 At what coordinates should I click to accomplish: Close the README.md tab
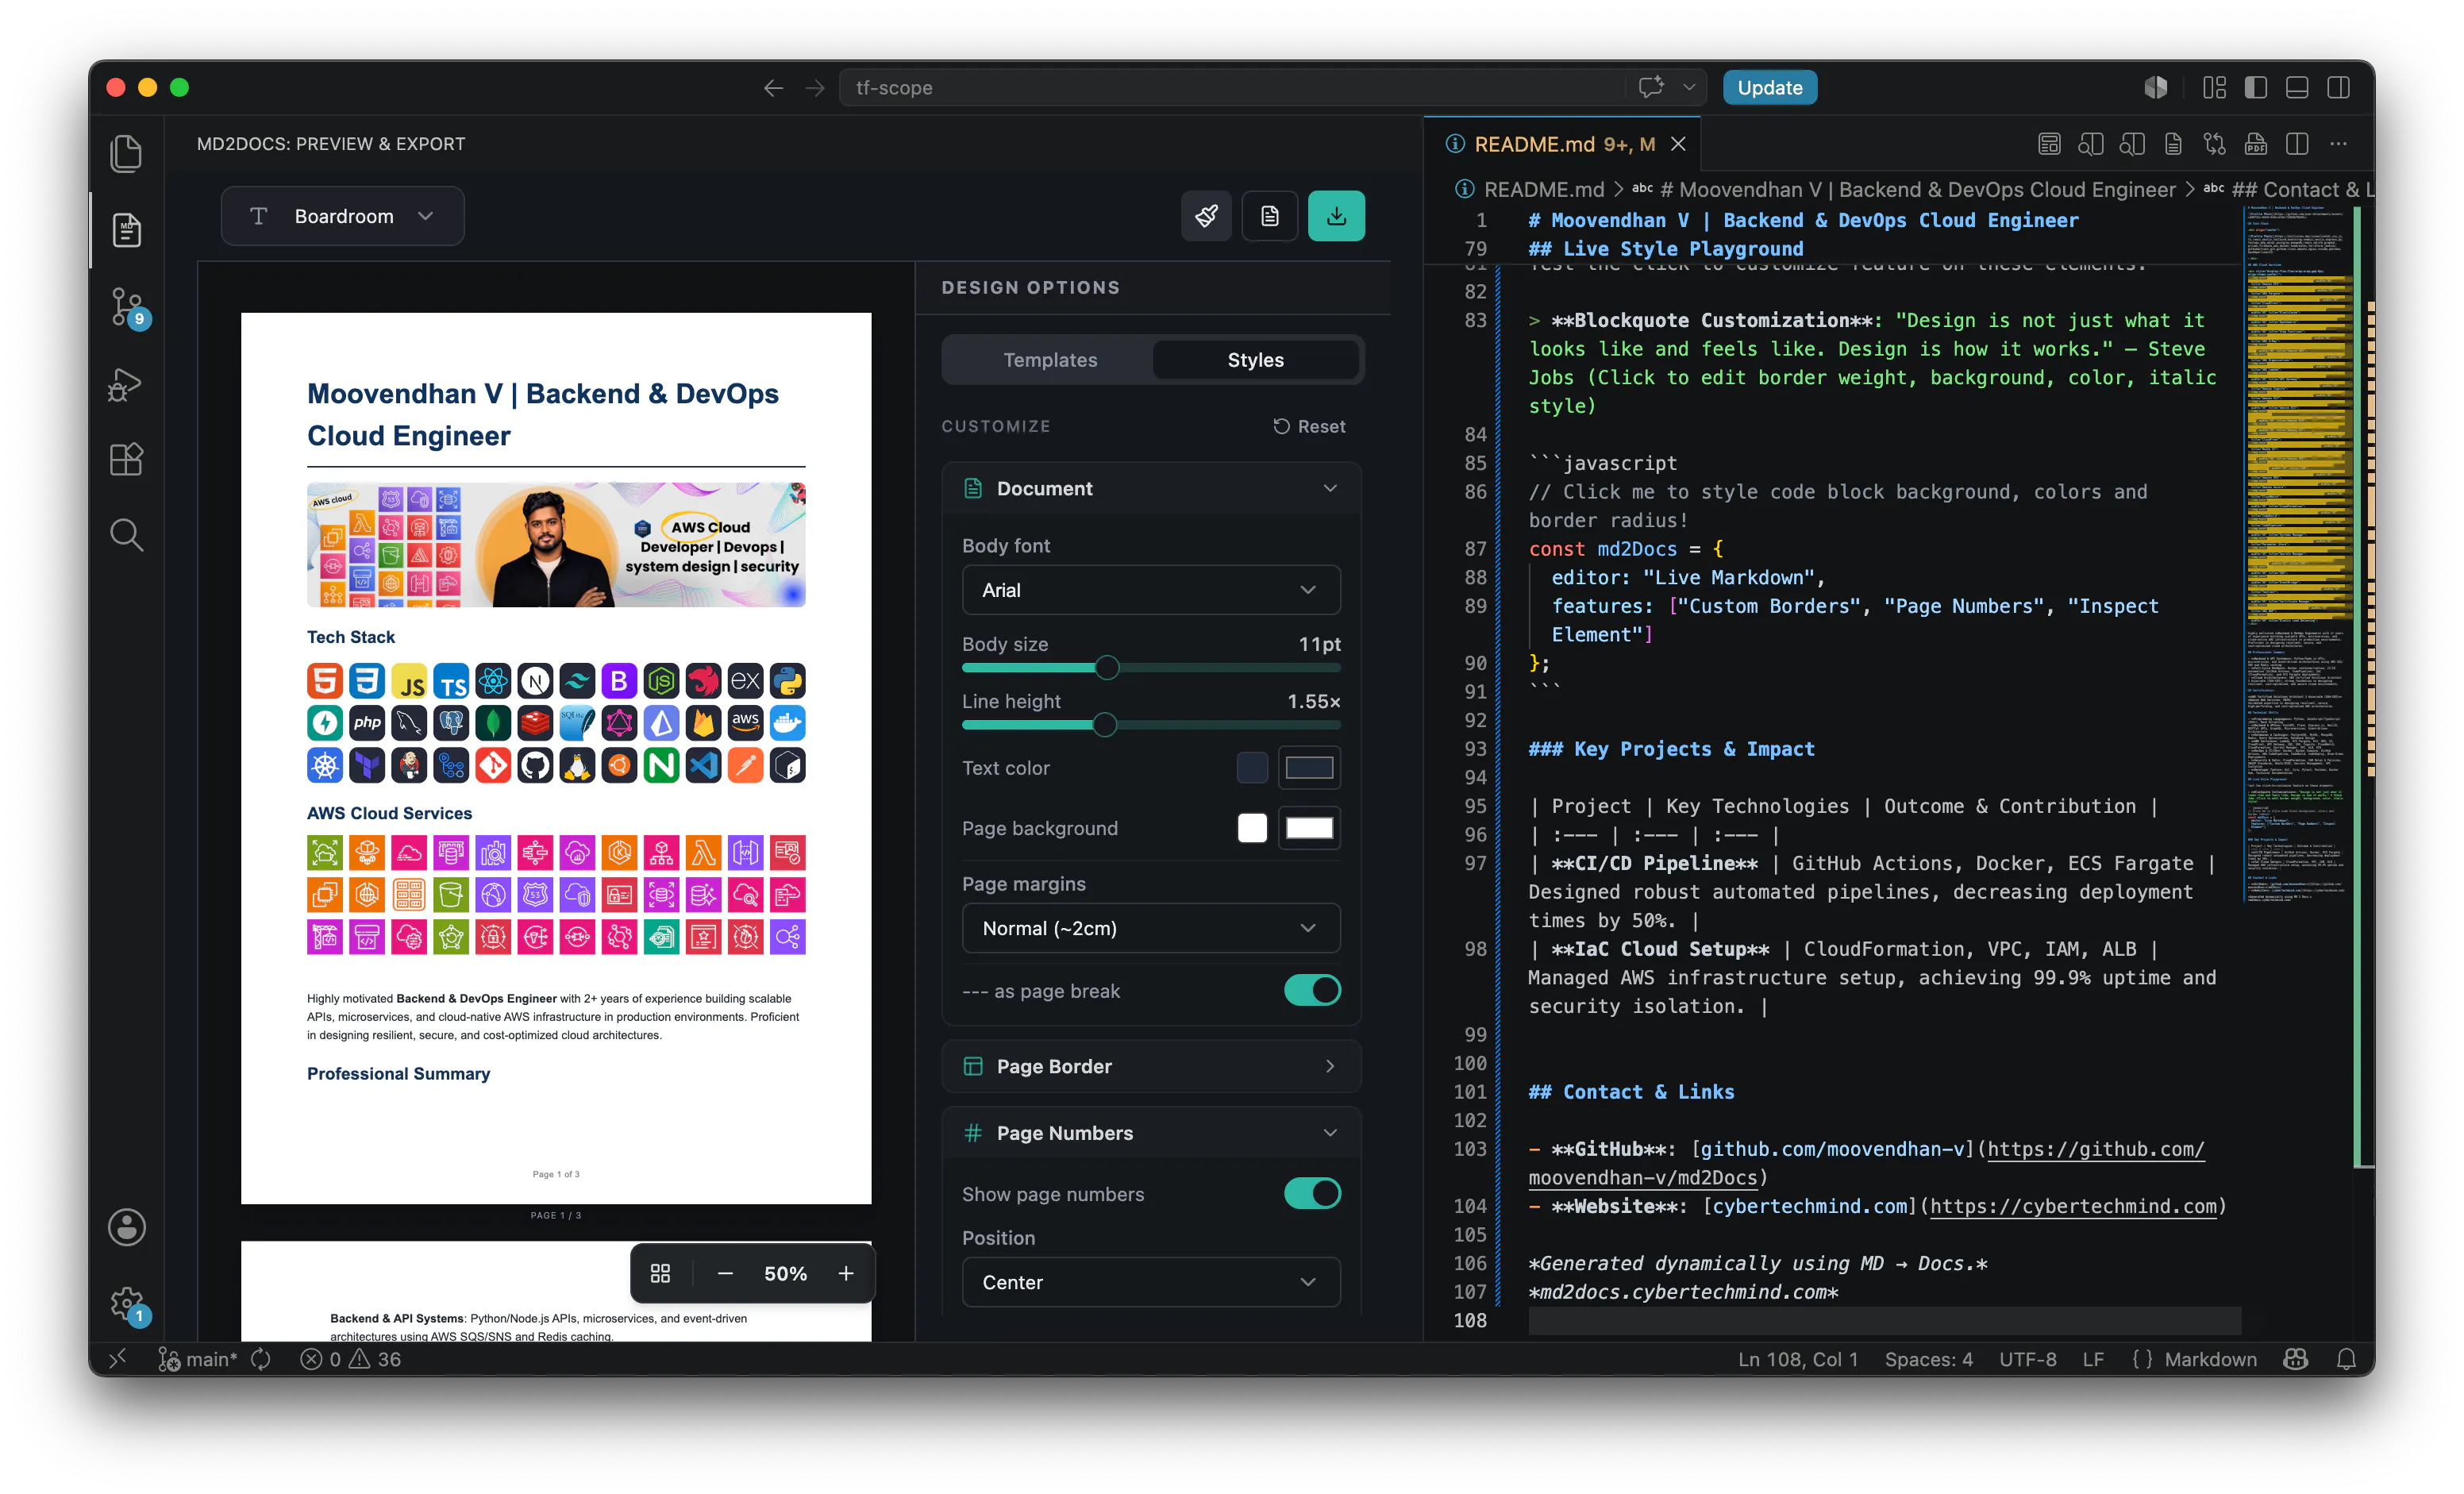tap(1678, 144)
